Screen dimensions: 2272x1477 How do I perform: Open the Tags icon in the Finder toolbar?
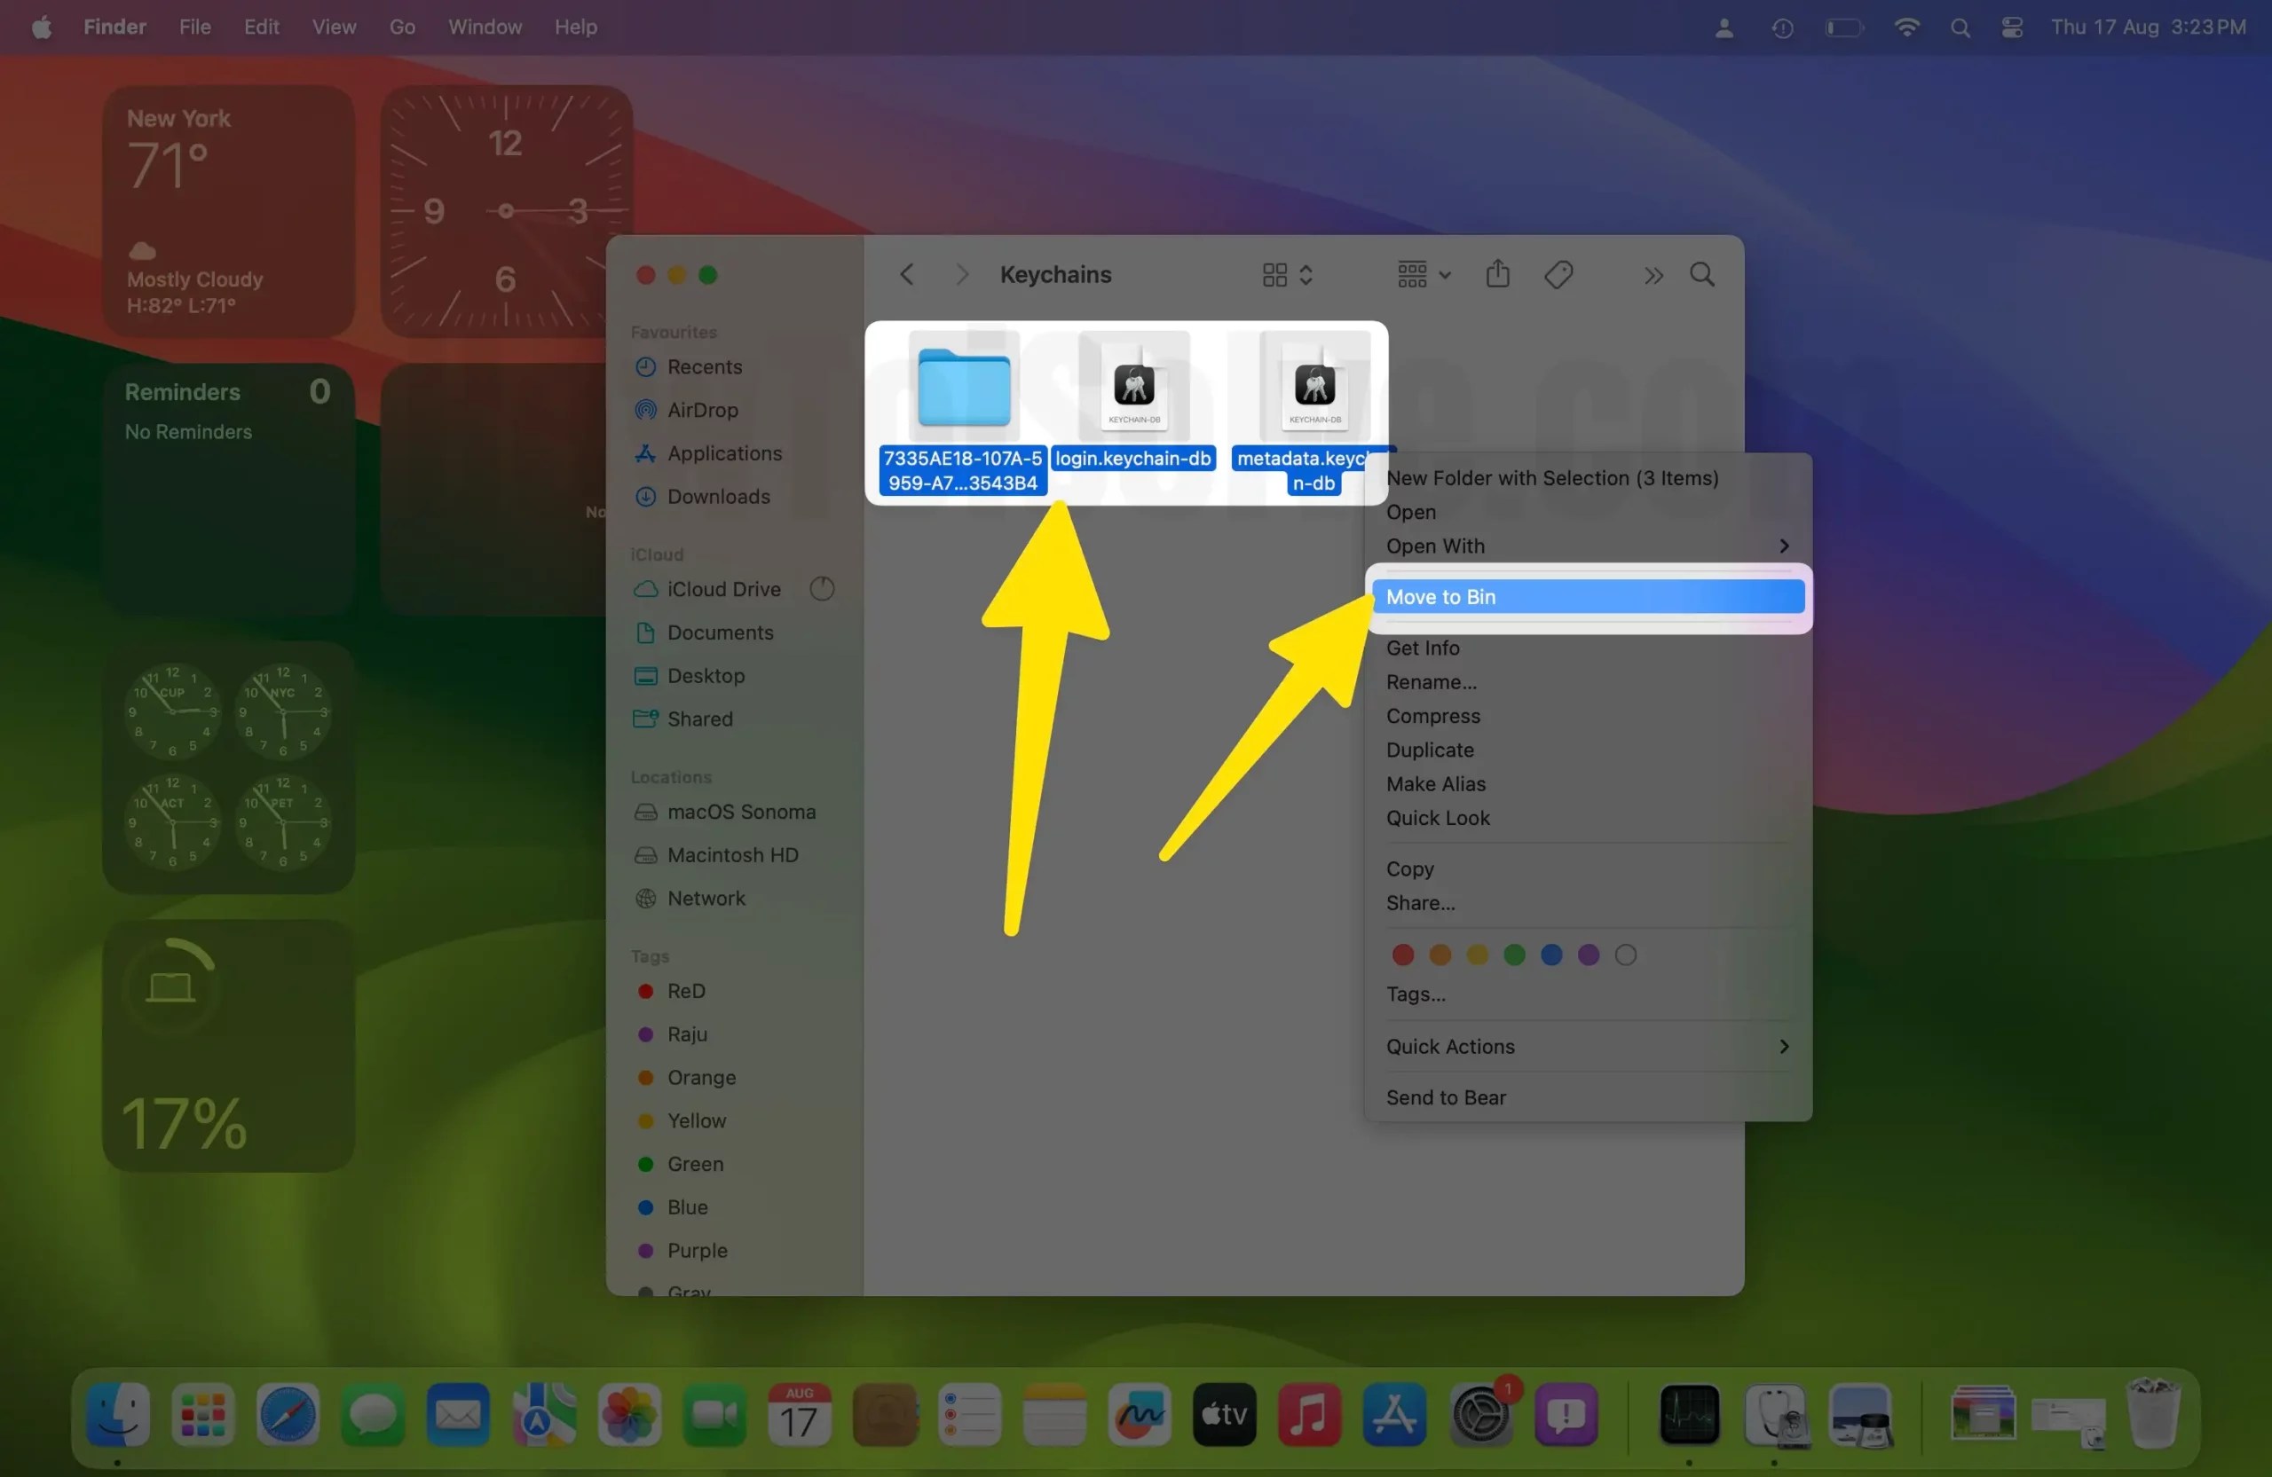1558,274
